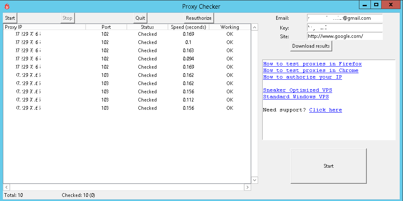Minimize the Proxy Checker window
This screenshot has width=403, height=201.
click(x=364, y=5)
